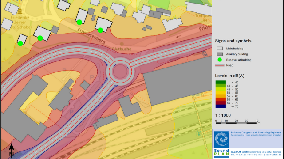Click the 'Signs and symbols' heading

pyautogui.click(x=233, y=41)
